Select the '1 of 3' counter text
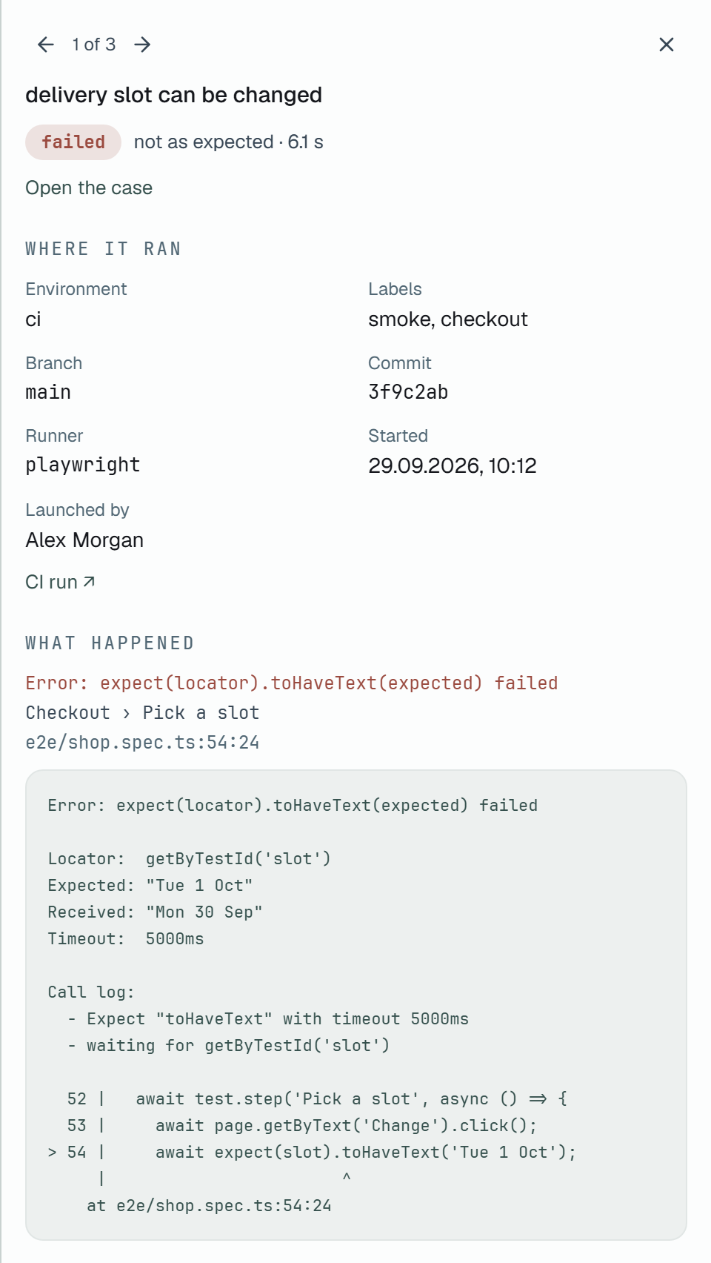Image resolution: width=711 pixels, height=1263 pixels. pyautogui.click(x=94, y=44)
